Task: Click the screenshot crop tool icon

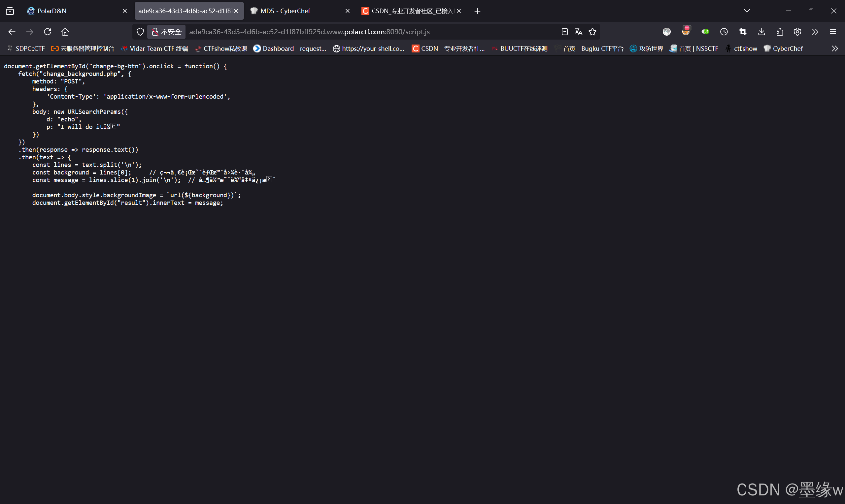Action: 743,32
